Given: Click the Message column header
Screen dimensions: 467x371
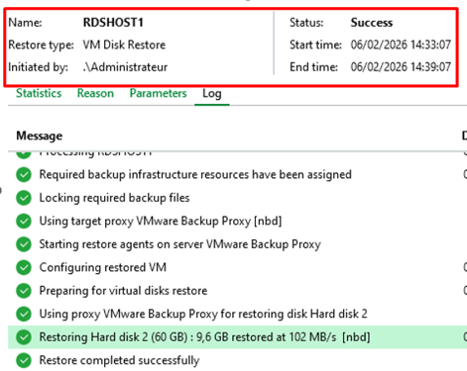Looking at the screenshot, I should [x=40, y=136].
